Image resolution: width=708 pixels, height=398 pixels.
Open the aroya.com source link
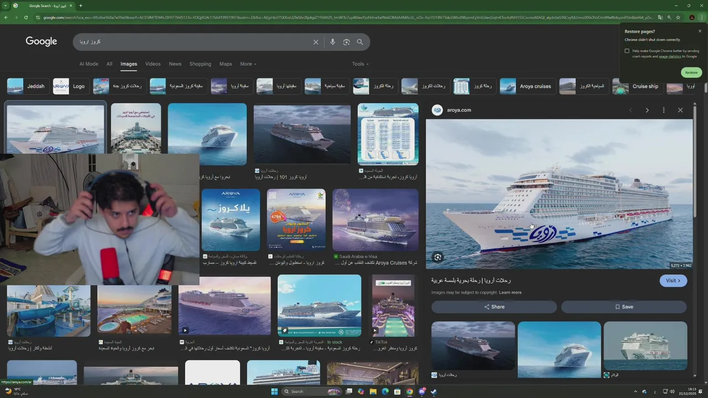pyautogui.click(x=459, y=110)
